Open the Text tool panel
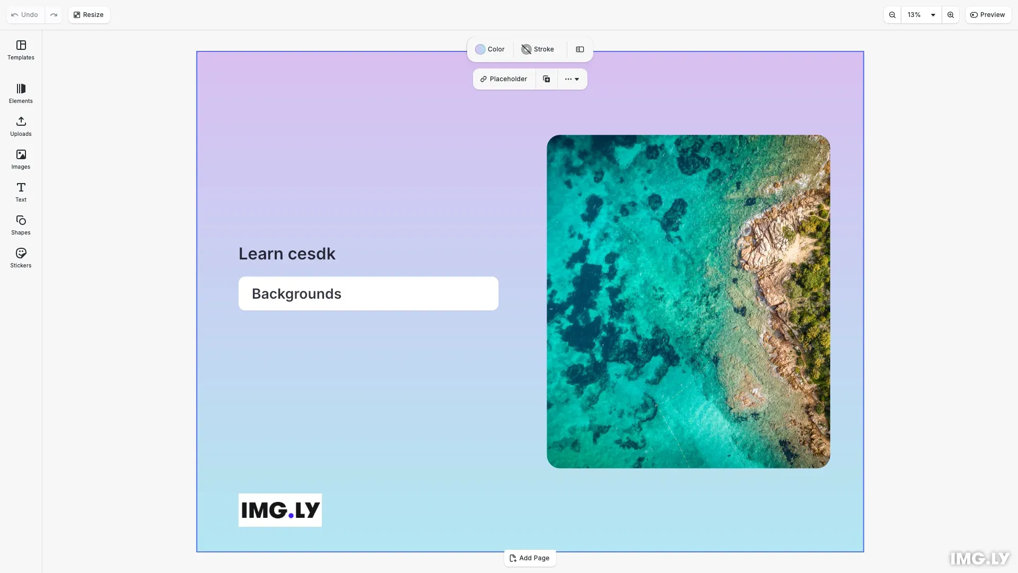This screenshot has width=1018, height=573. click(21, 192)
